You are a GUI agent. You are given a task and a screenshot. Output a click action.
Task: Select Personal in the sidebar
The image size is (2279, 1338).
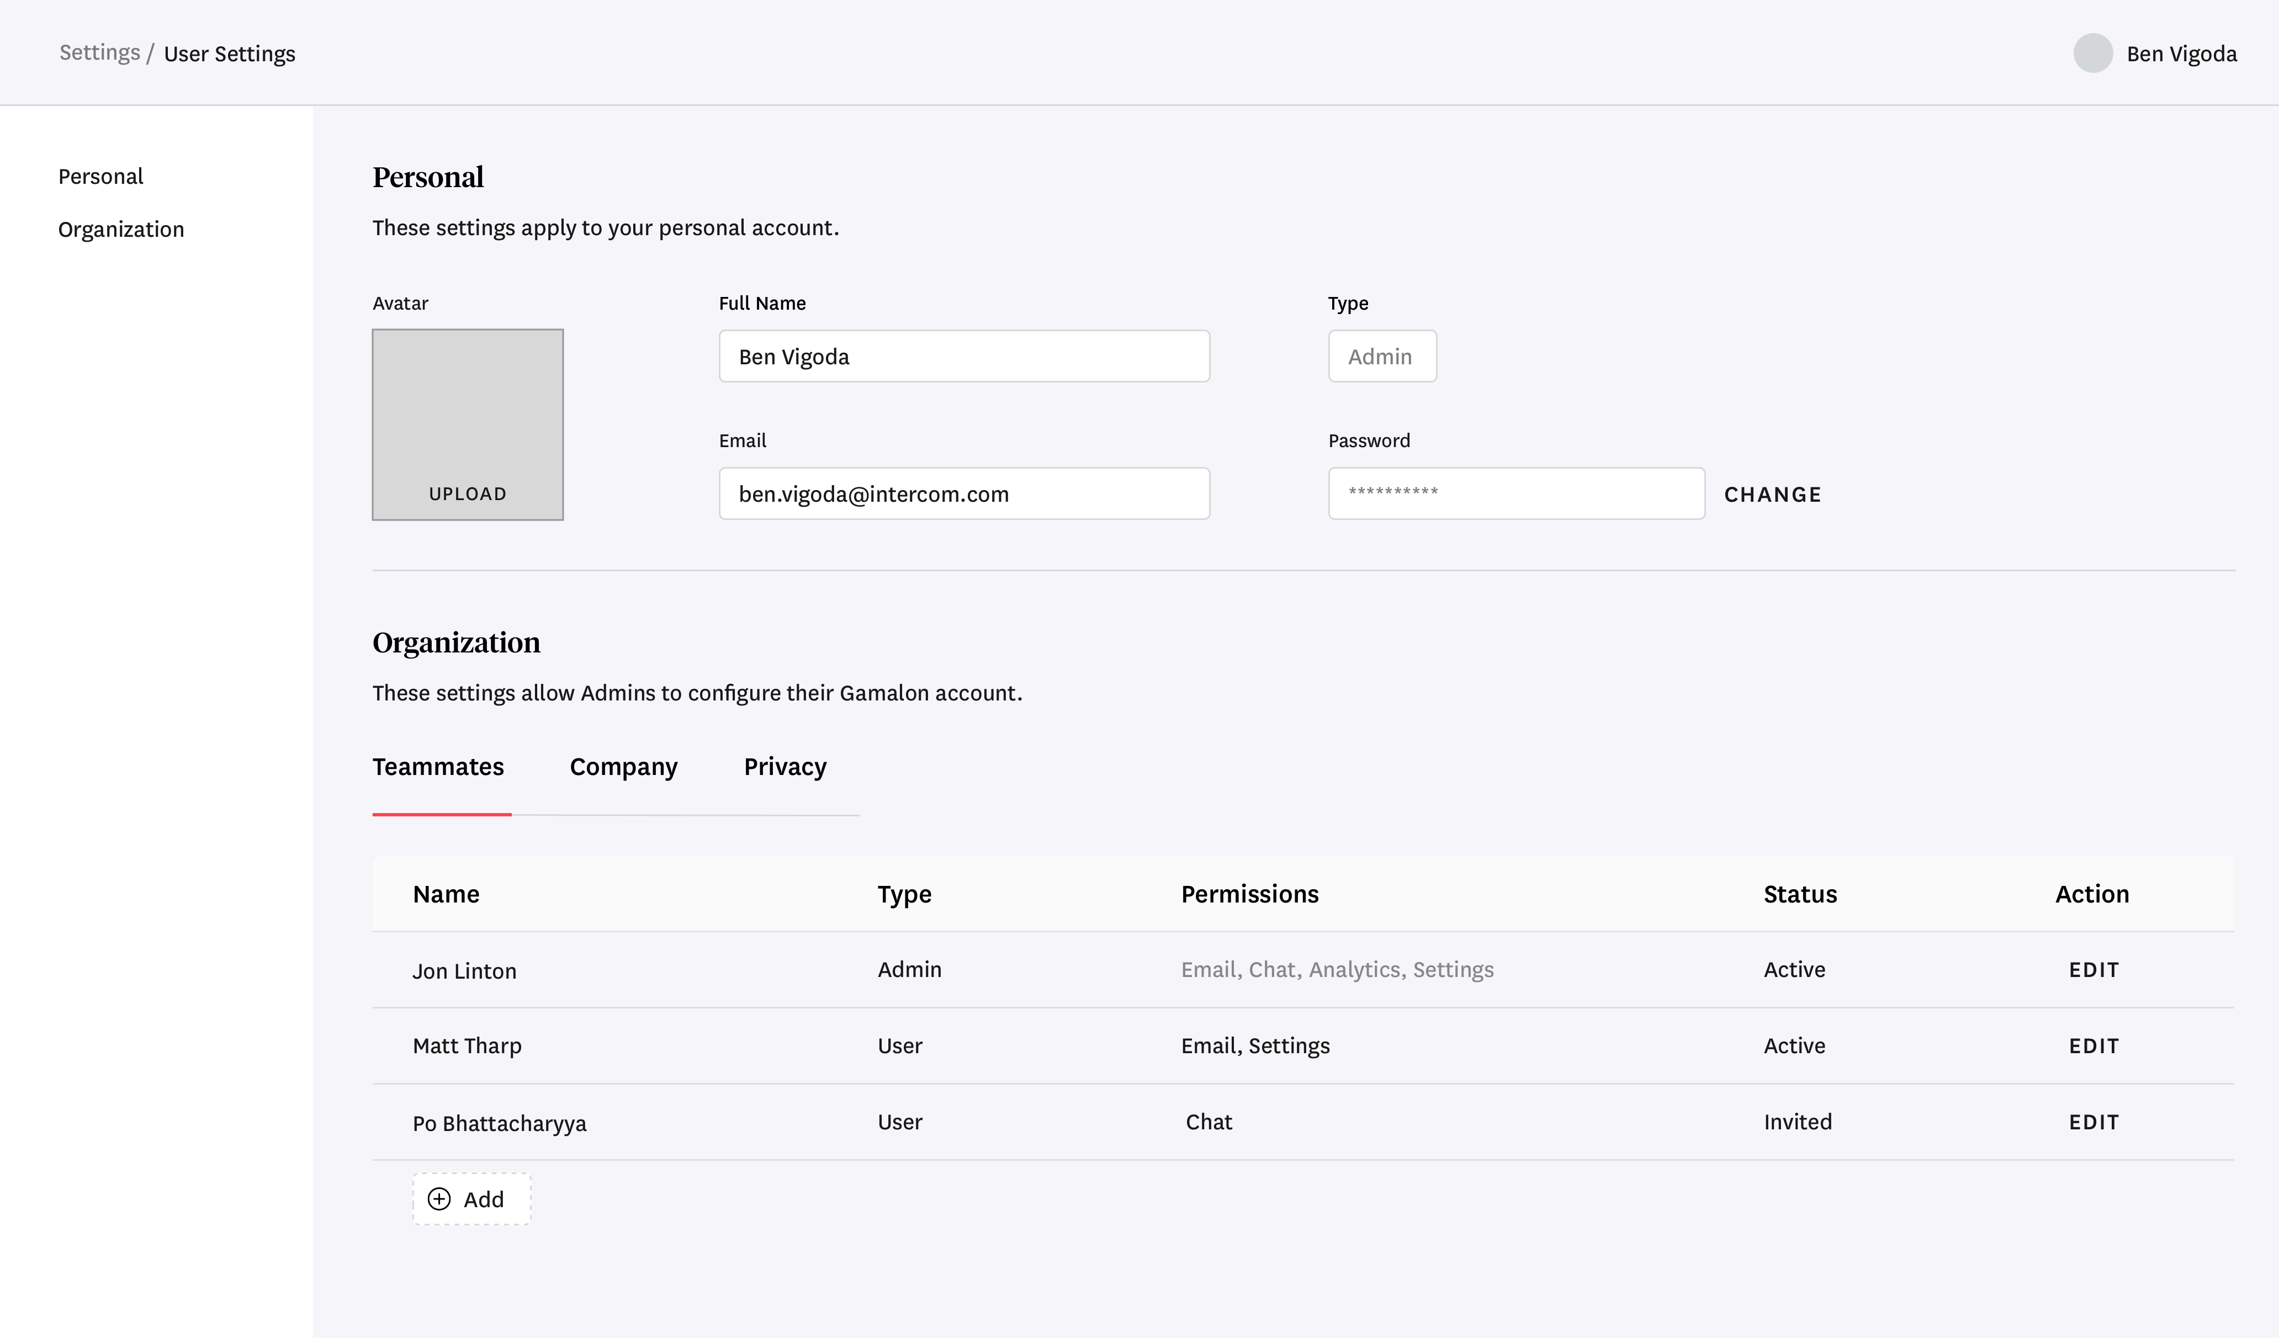click(100, 176)
